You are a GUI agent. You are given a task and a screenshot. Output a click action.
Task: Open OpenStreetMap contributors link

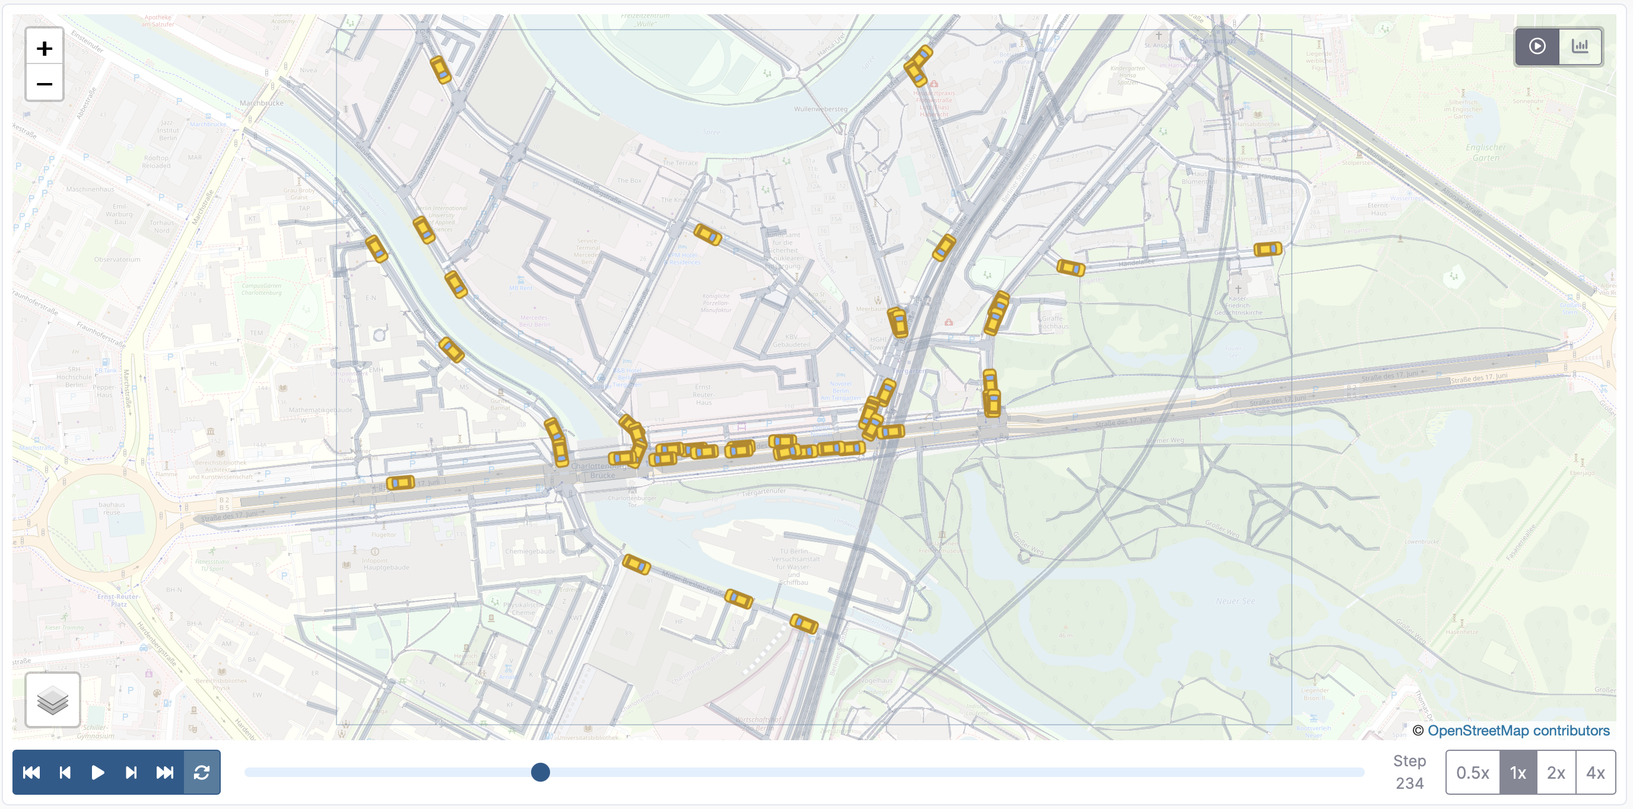(1518, 731)
